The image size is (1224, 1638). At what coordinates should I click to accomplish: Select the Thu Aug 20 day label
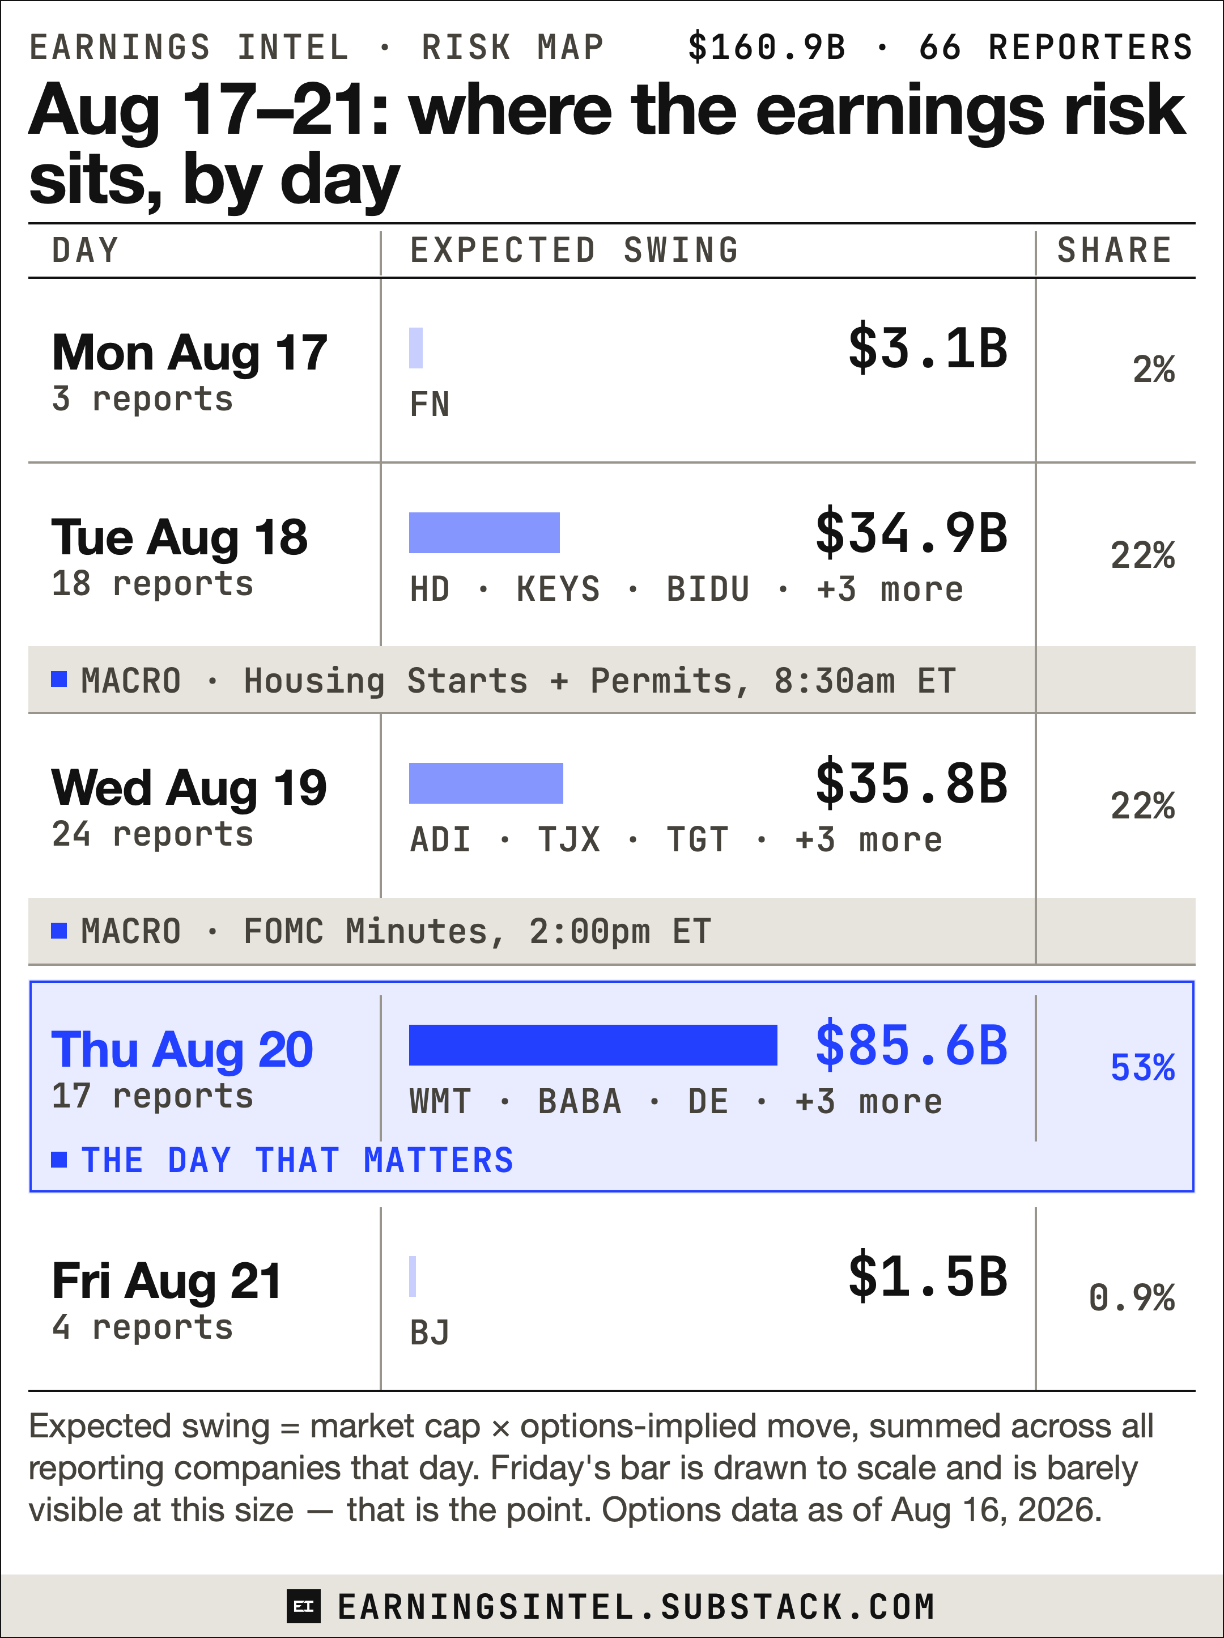coord(182,1050)
